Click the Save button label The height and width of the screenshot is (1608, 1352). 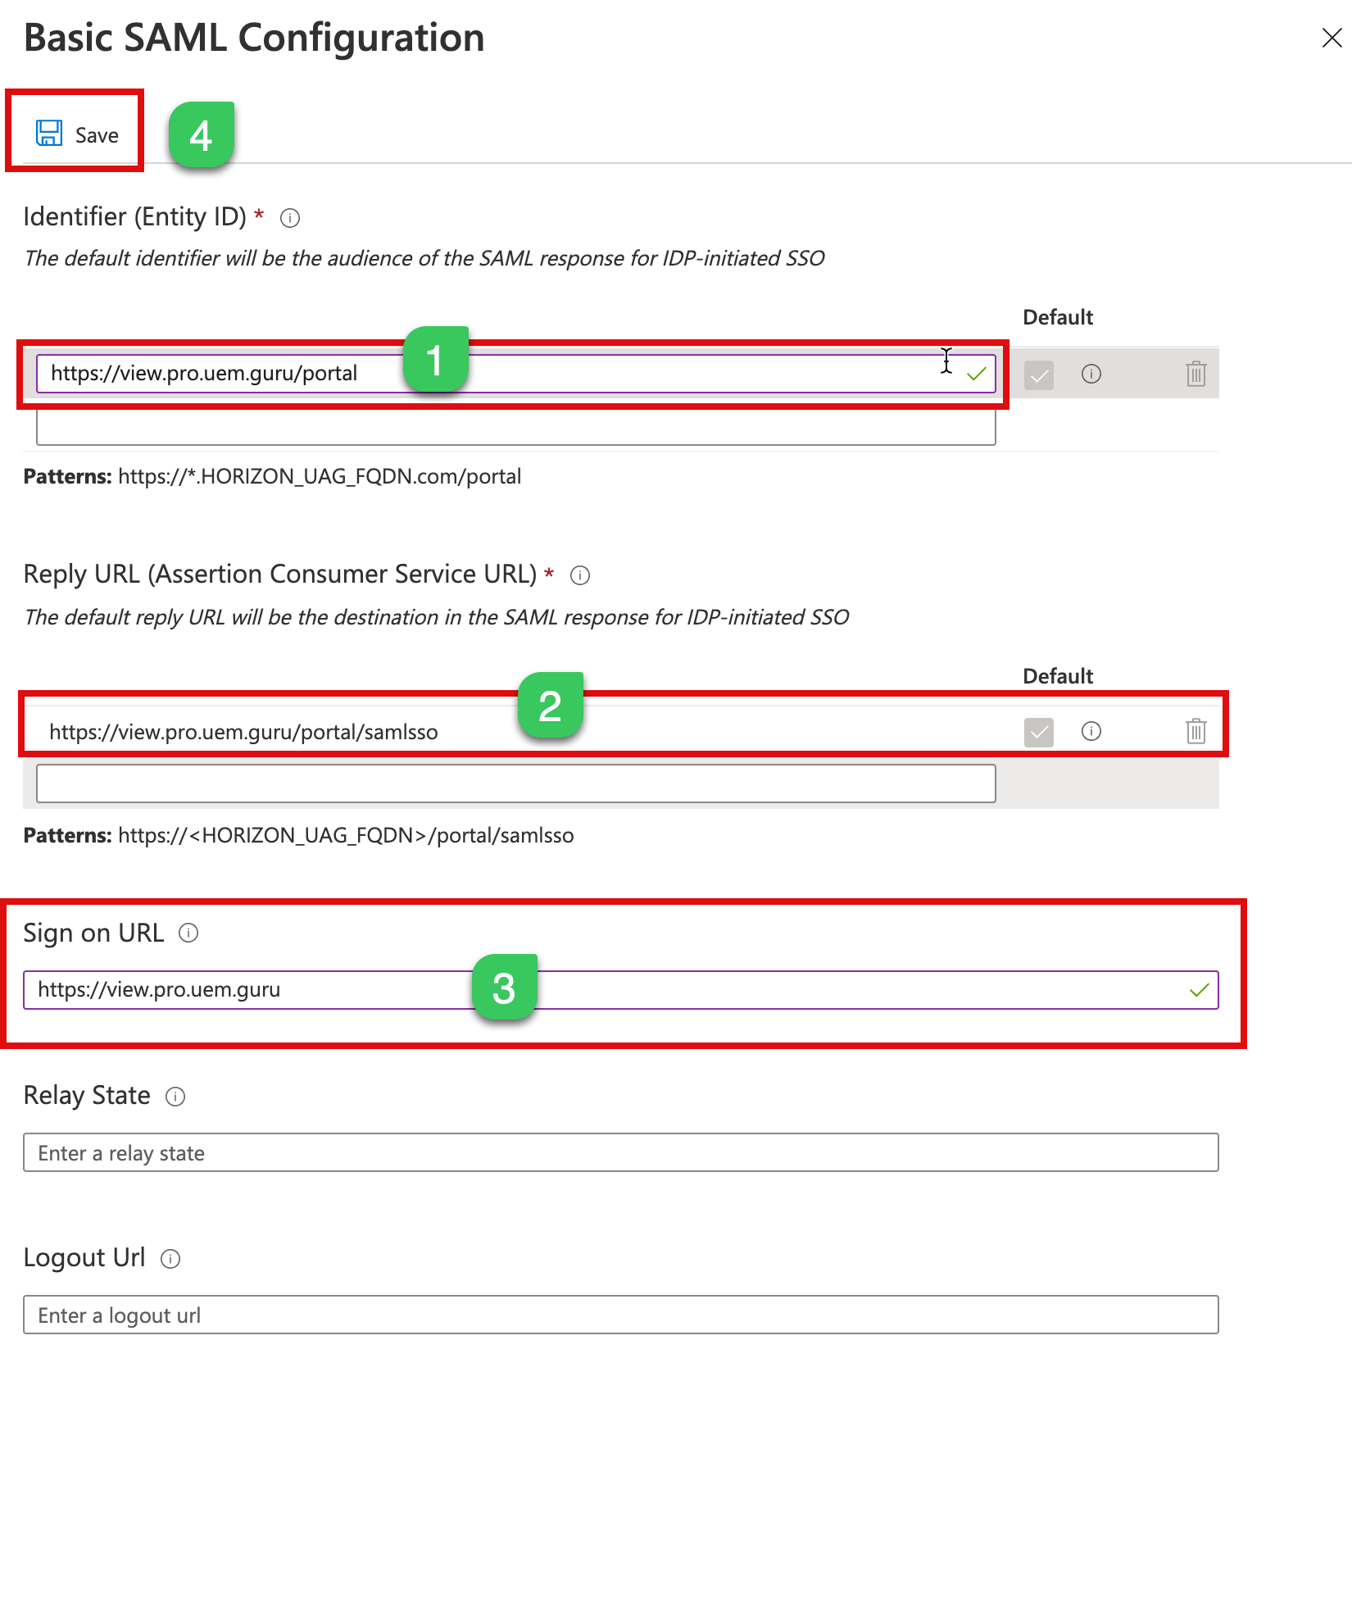(97, 135)
